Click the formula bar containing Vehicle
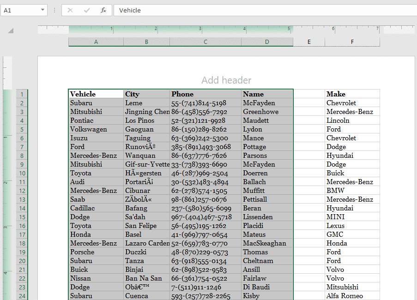This screenshot has height=300, width=417. (265, 10)
